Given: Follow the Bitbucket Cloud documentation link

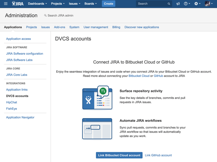Looking at the screenshot, I should pos(139,76).
